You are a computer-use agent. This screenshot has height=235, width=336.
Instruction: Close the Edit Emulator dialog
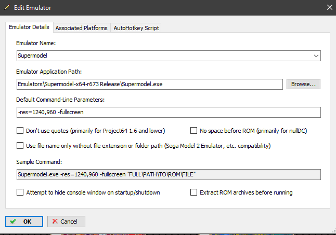pos(330,7)
